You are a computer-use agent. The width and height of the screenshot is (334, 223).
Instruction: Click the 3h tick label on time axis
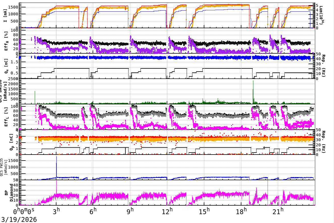tap(56, 211)
